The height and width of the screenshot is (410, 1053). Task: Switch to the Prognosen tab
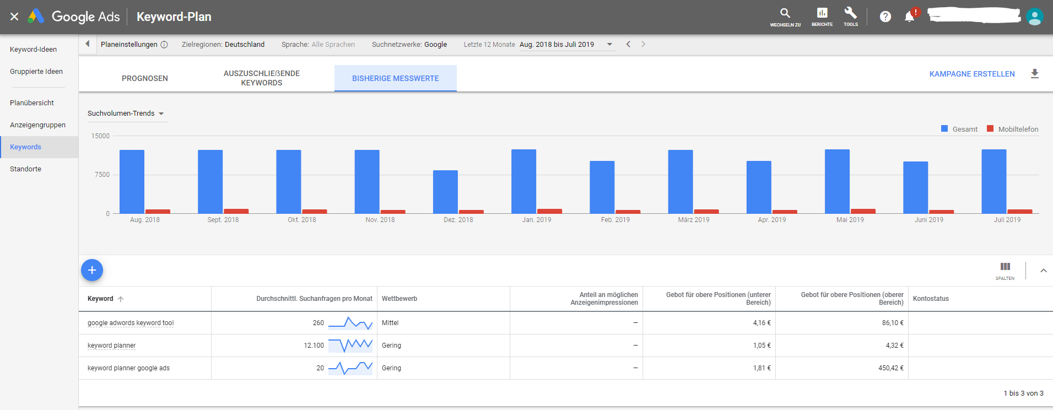(145, 78)
